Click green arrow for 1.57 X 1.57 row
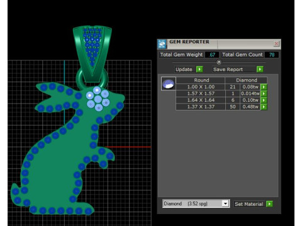 264,94
